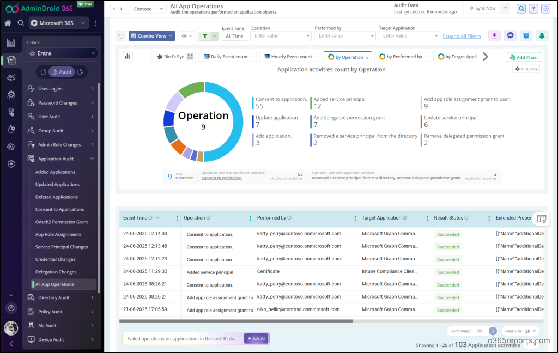Open the Operation column menu dots
The height and width of the screenshot is (353, 558).
click(250, 218)
